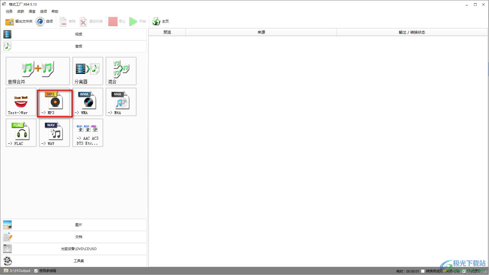Click the green 开始 start button
This screenshot has width=489, height=275.
tap(138, 21)
